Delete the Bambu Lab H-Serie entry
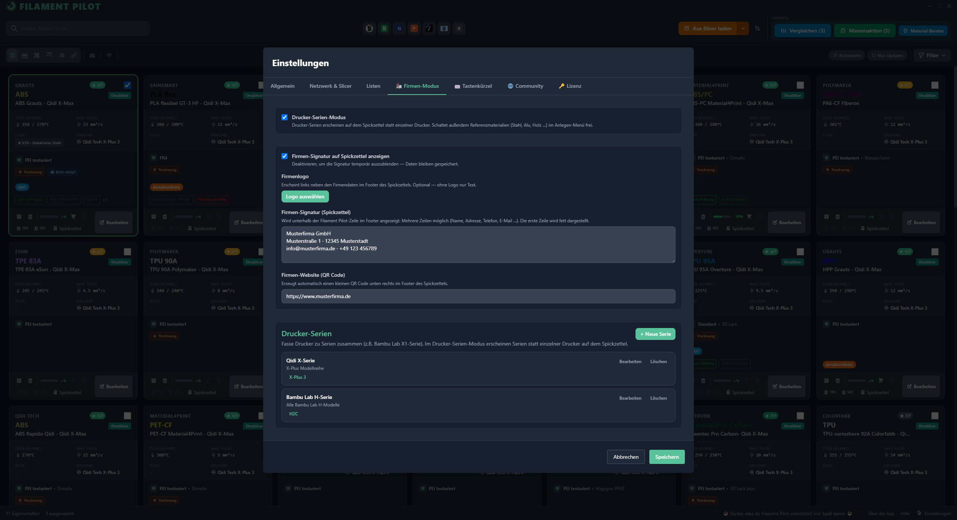This screenshot has width=957, height=520. pos(658,398)
